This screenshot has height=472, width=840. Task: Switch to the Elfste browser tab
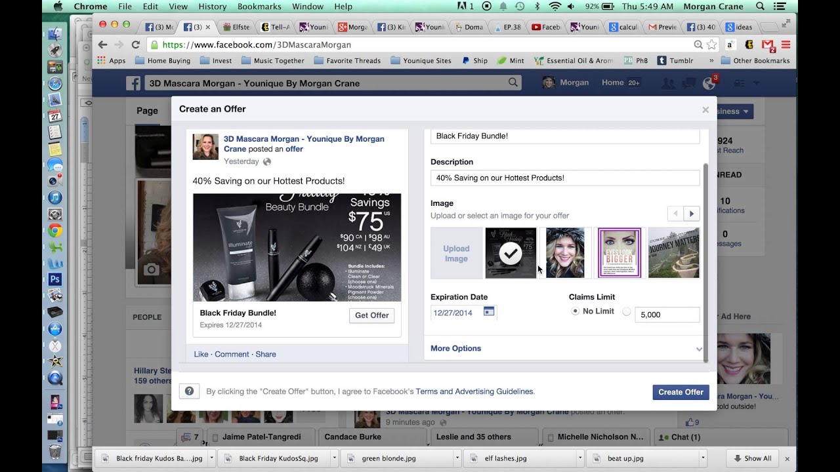pyautogui.click(x=237, y=27)
